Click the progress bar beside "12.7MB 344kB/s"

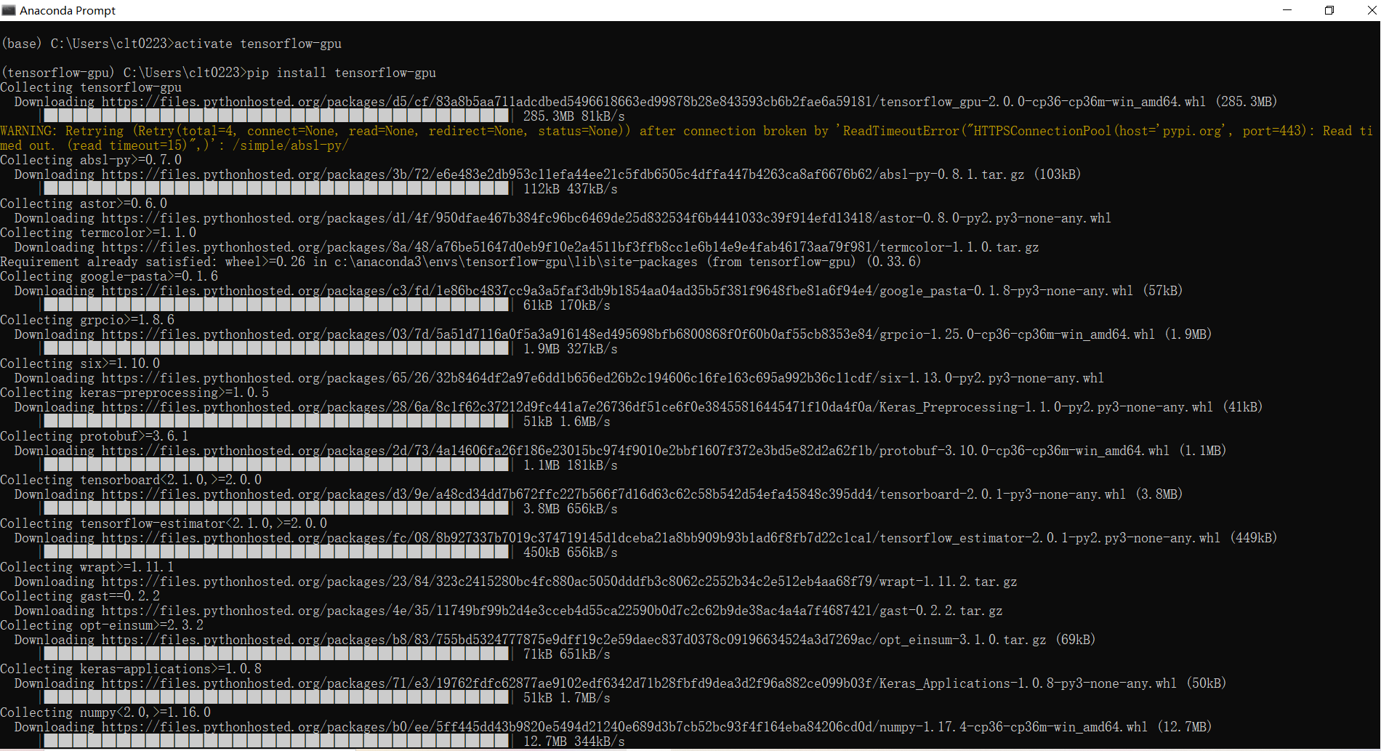click(x=276, y=742)
